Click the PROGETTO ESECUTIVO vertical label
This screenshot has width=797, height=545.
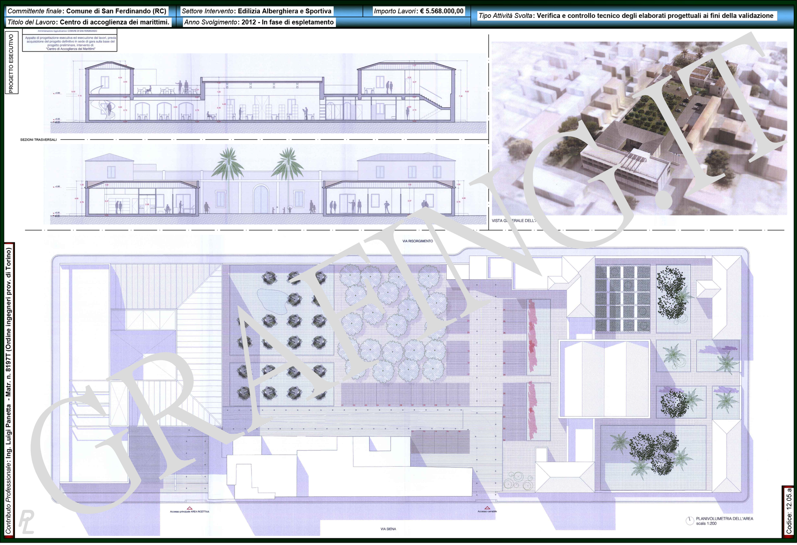pyautogui.click(x=11, y=63)
